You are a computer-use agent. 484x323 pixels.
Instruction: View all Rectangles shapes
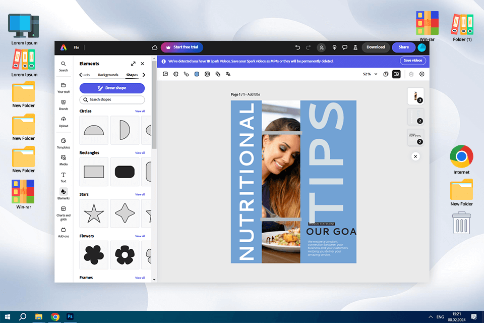(140, 153)
